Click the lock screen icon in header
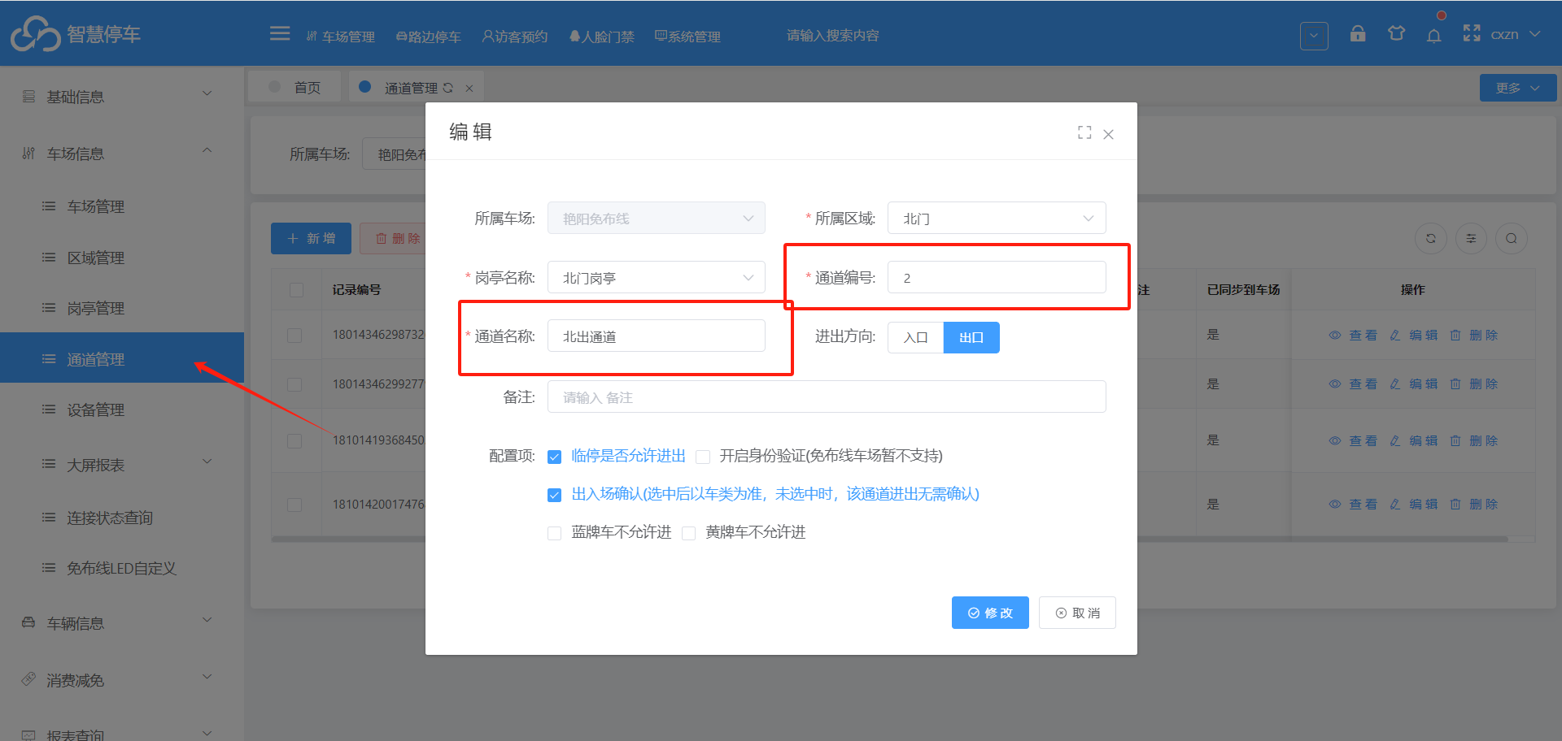This screenshot has width=1562, height=741. tap(1357, 33)
